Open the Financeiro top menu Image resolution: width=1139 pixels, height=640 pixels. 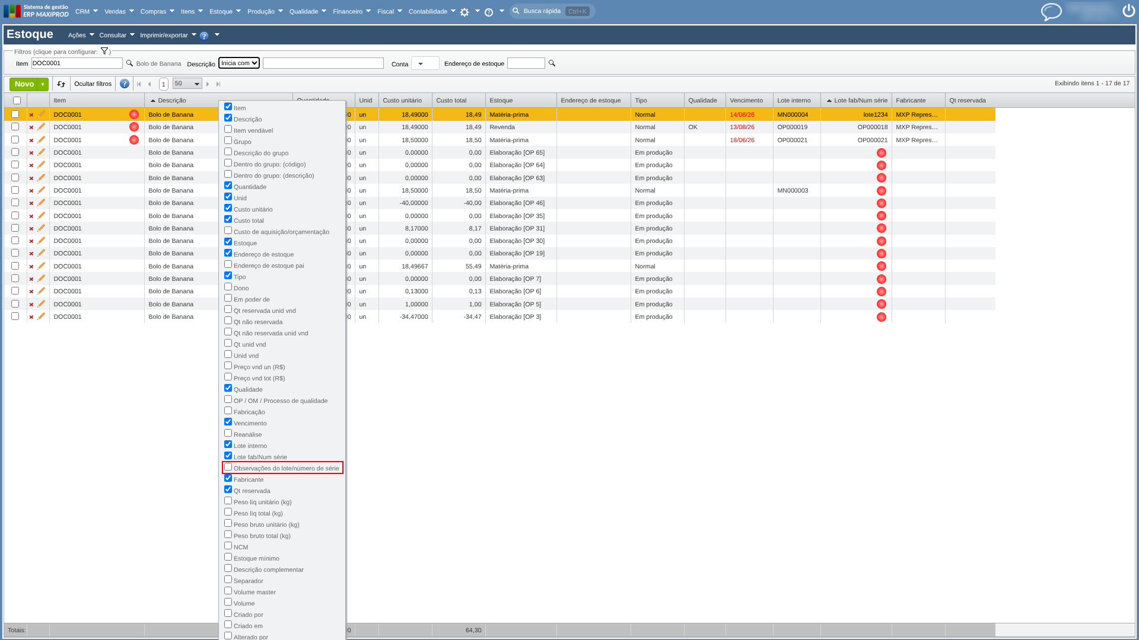[x=352, y=11]
